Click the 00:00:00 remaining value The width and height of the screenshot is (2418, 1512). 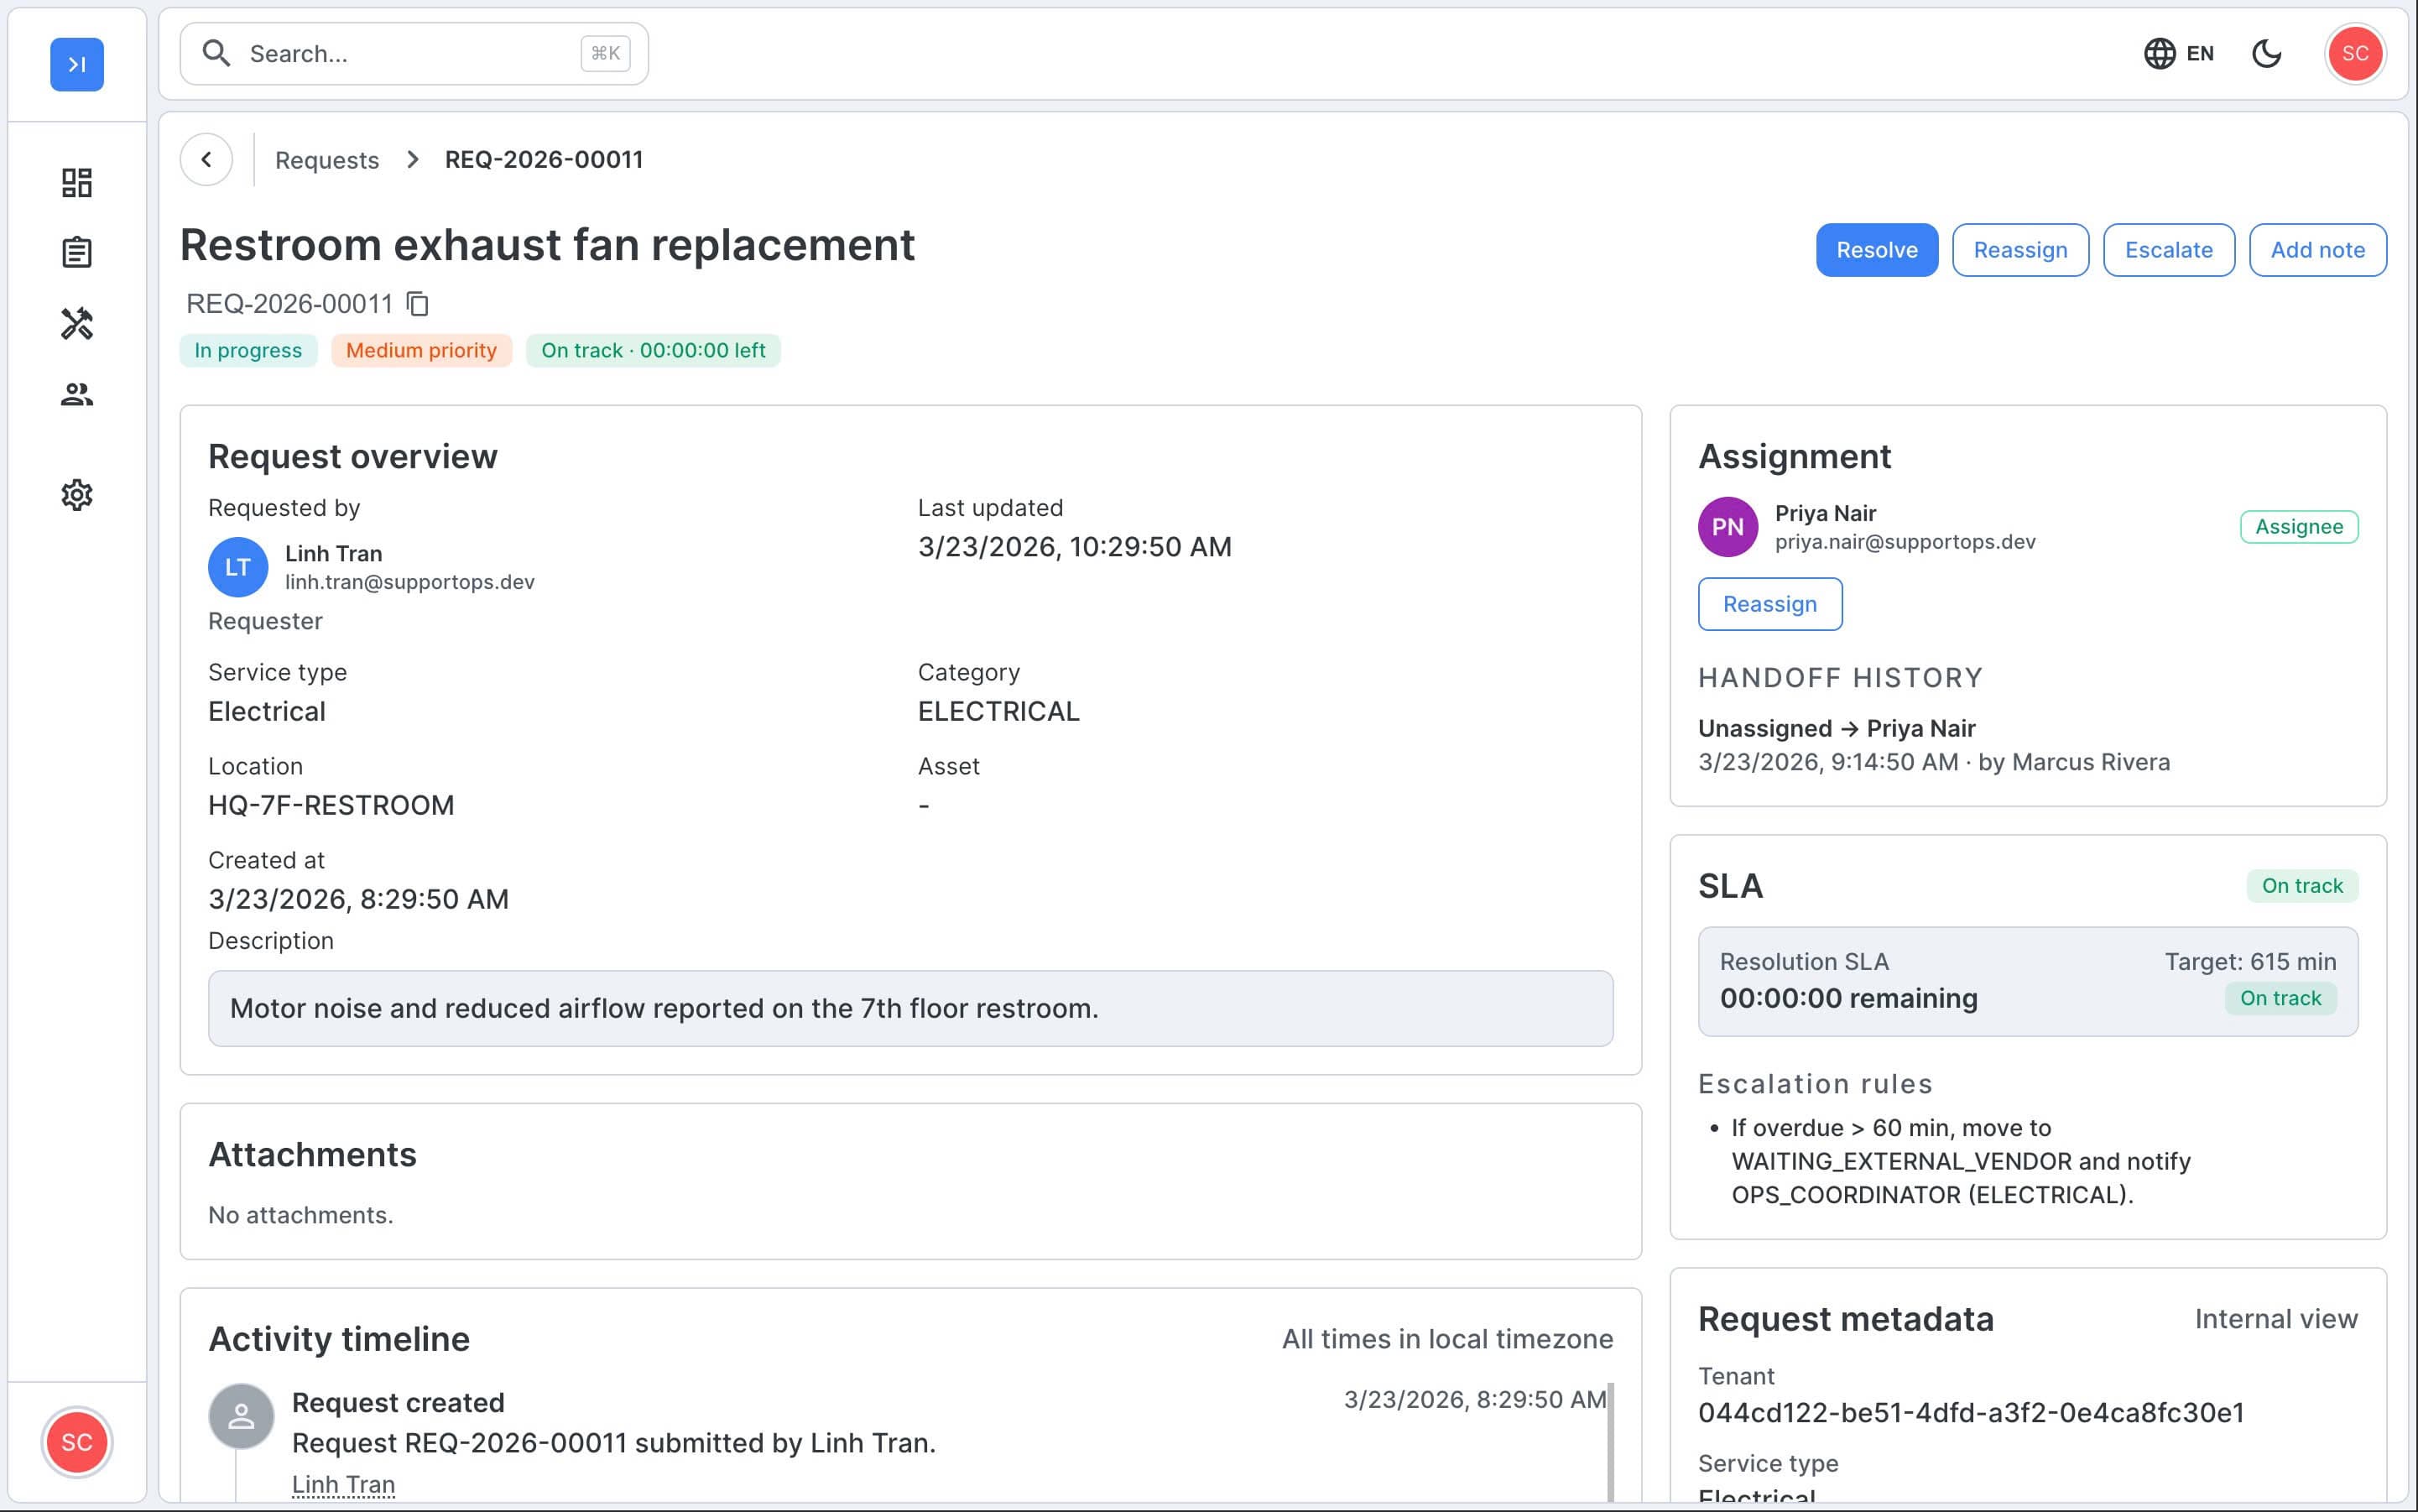coord(1848,998)
